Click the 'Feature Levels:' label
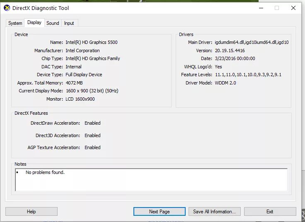Screen dimensions: 305x222 pyautogui.click(x=196, y=75)
